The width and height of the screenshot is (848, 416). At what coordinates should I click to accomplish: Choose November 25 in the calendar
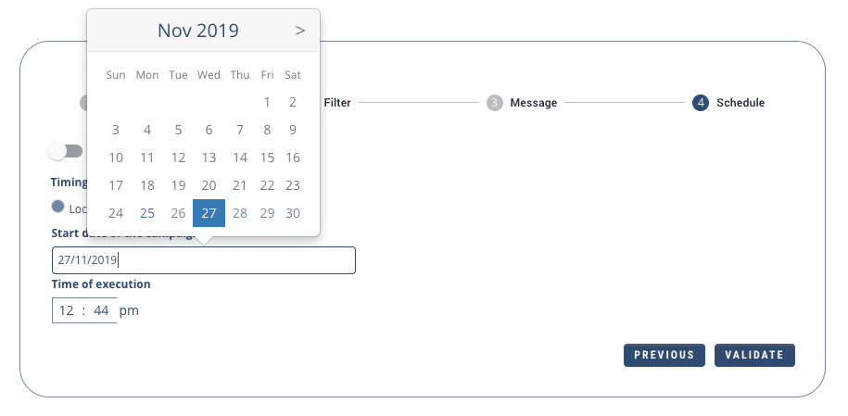(147, 213)
